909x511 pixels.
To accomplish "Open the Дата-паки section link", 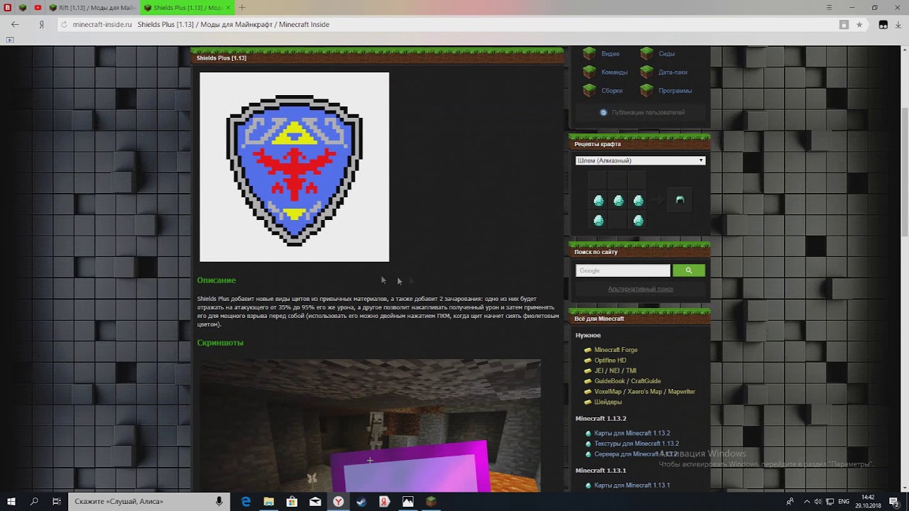I will click(673, 72).
